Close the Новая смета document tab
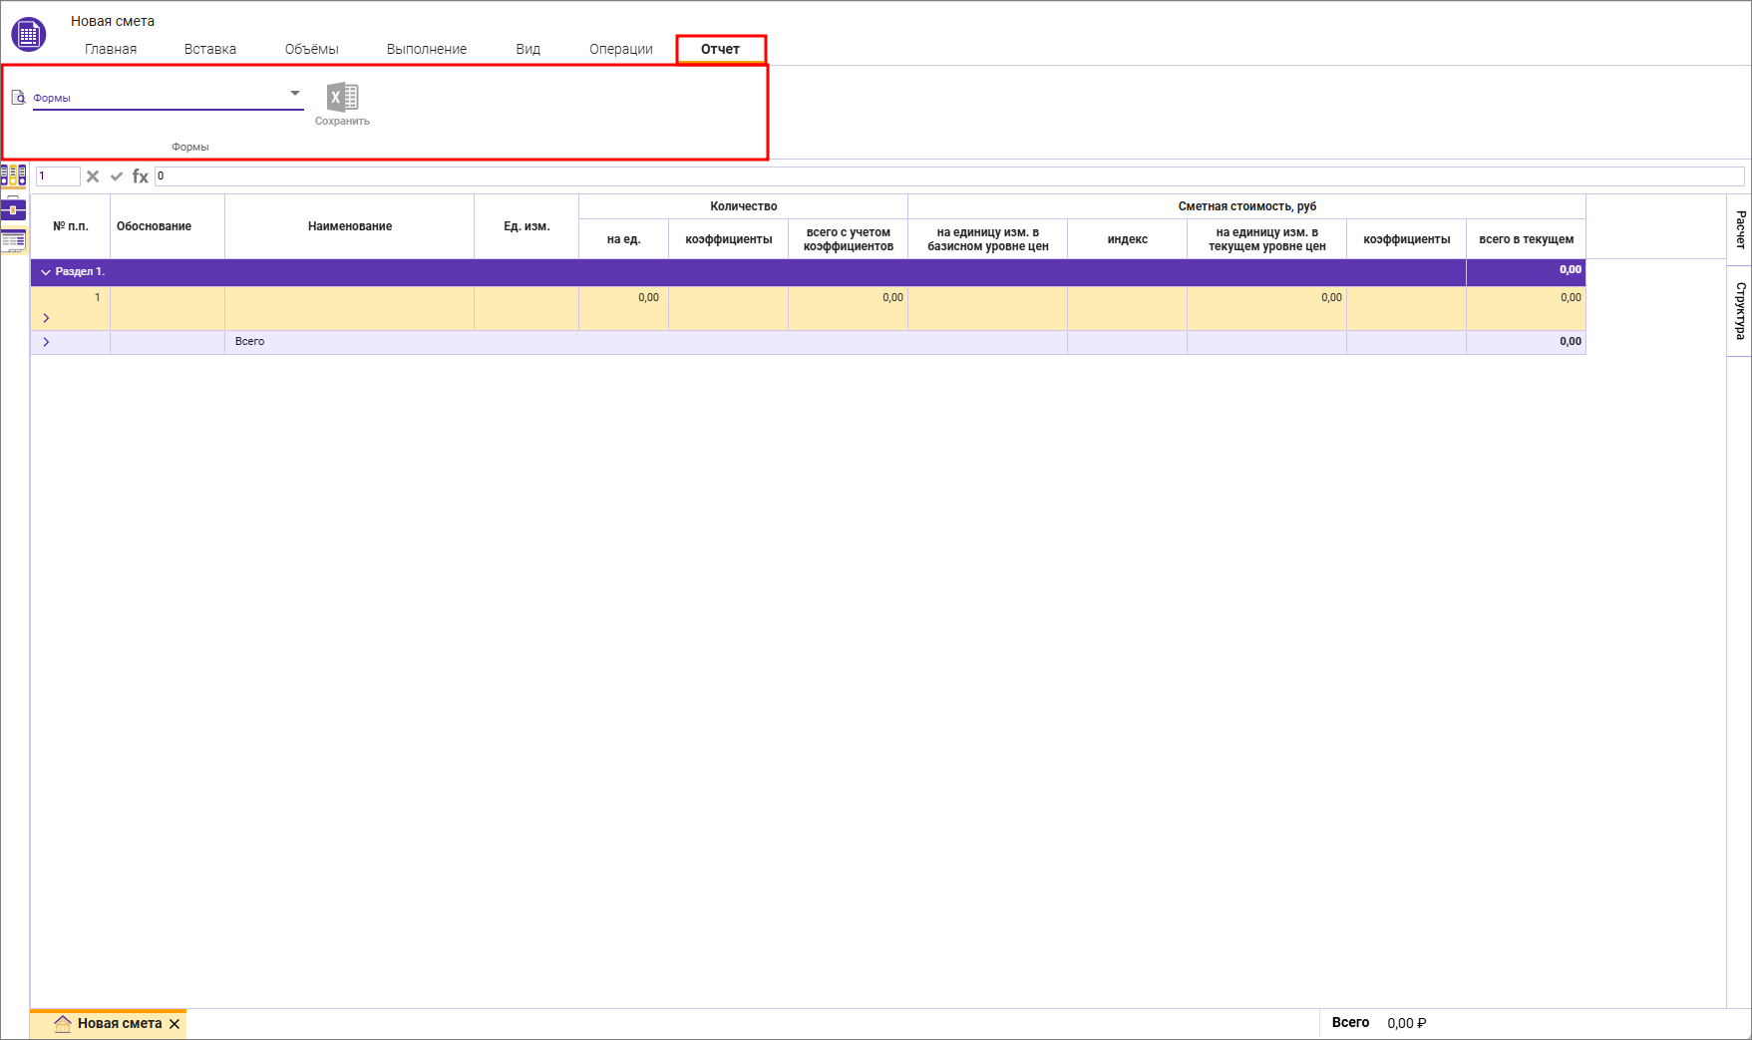The width and height of the screenshot is (1752, 1040). point(175,1024)
